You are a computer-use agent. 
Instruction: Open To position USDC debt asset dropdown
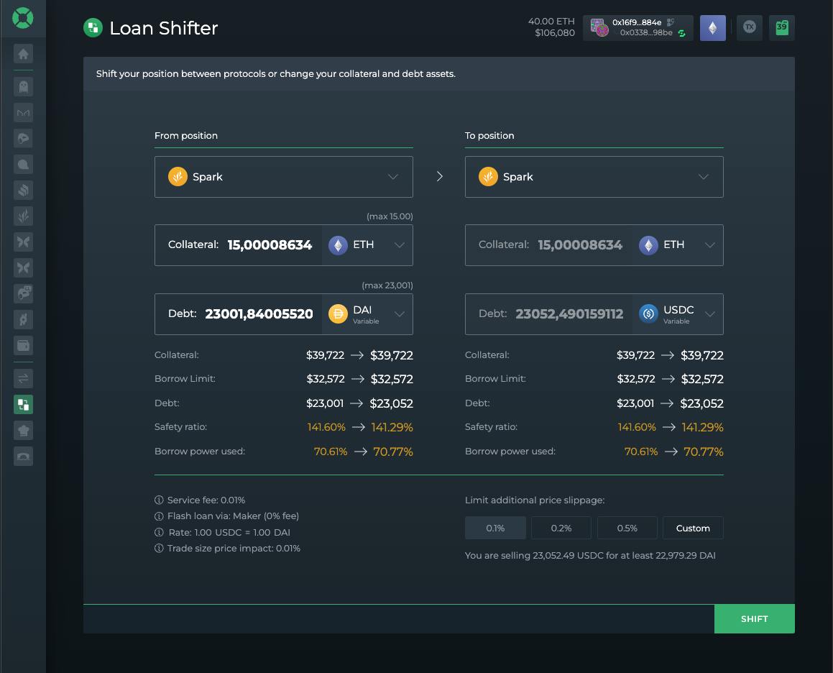(677, 314)
